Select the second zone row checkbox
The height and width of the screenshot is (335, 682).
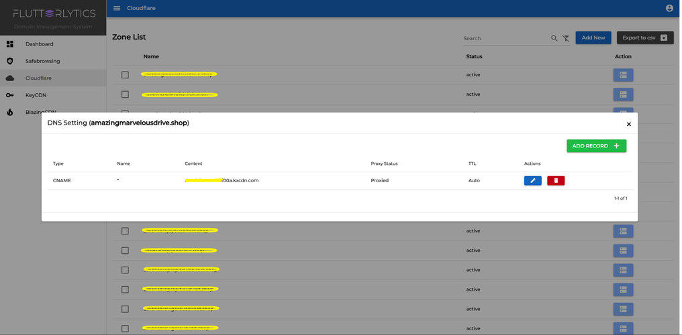coord(125,94)
